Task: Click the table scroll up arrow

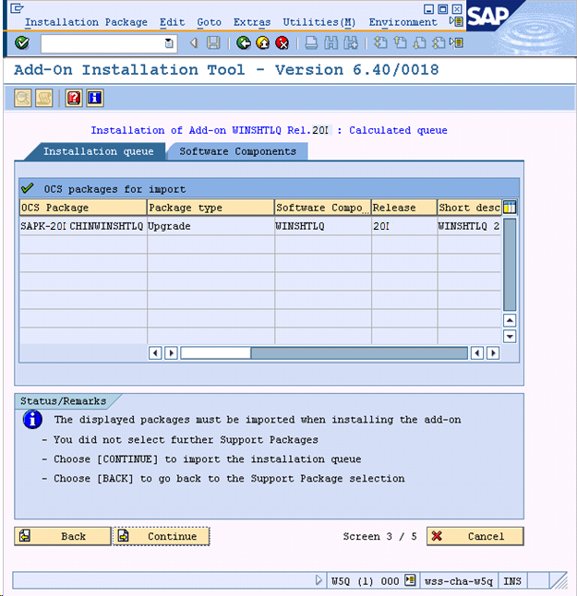Action: (510, 321)
